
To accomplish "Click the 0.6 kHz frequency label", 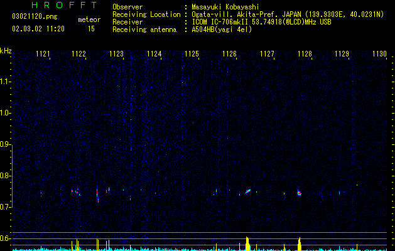I will coord(6,238).
